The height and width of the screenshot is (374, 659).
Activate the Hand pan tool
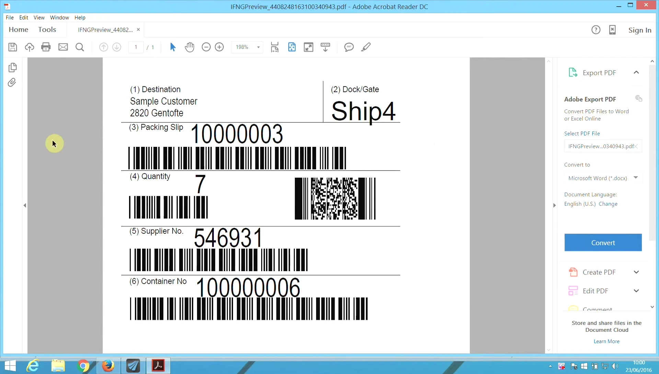[x=189, y=47]
